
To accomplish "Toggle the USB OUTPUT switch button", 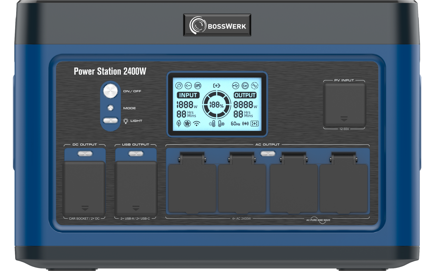I will 136,154.
